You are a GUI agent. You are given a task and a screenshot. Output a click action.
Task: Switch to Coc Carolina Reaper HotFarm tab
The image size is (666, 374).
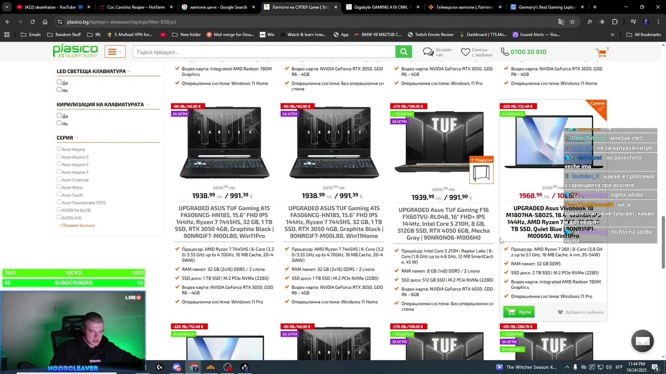[x=136, y=7]
